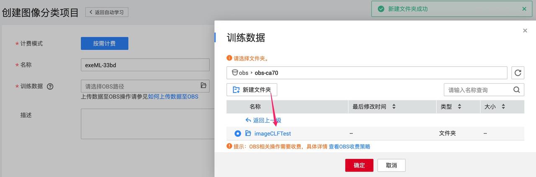536x177 pixels.
Task: Sort by 类型 column arrows
Action: click(459, 107)
